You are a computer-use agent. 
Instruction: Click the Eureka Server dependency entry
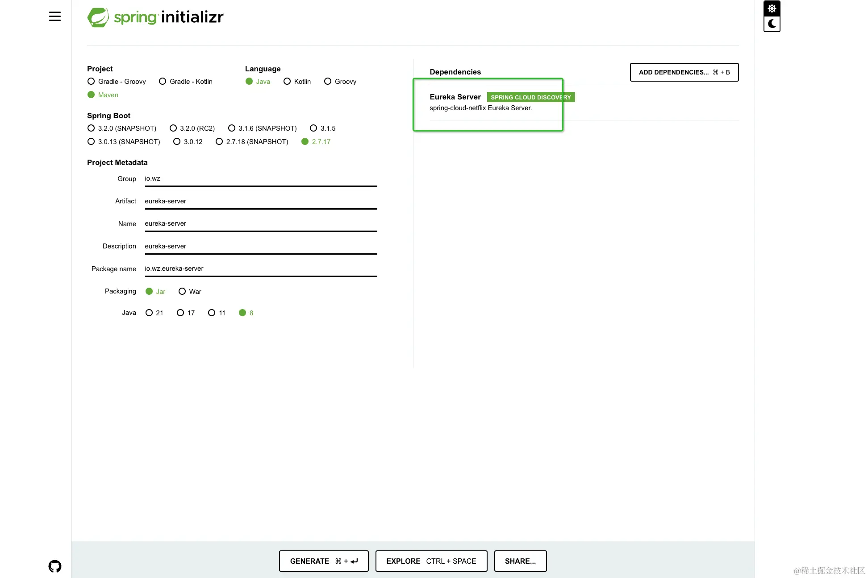pos(455,97)
